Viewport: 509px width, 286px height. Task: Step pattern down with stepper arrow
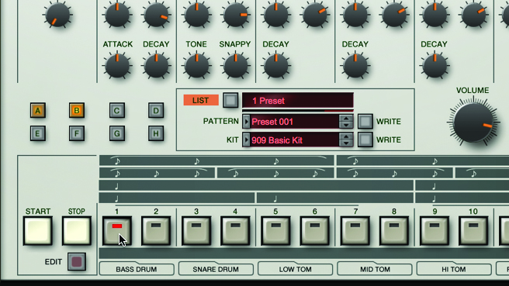[x=346, y=125]
